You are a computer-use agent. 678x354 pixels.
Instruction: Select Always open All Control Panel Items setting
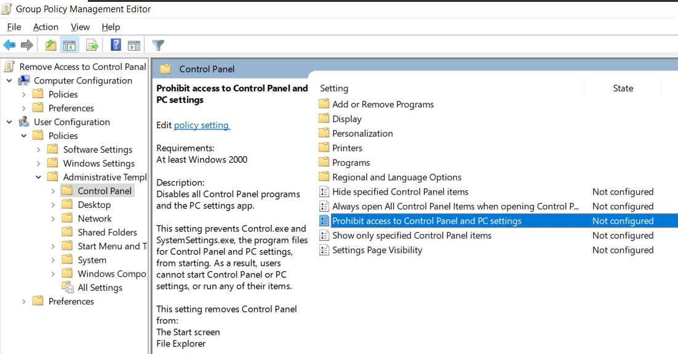pyautogui.click(x=455, y=206)
